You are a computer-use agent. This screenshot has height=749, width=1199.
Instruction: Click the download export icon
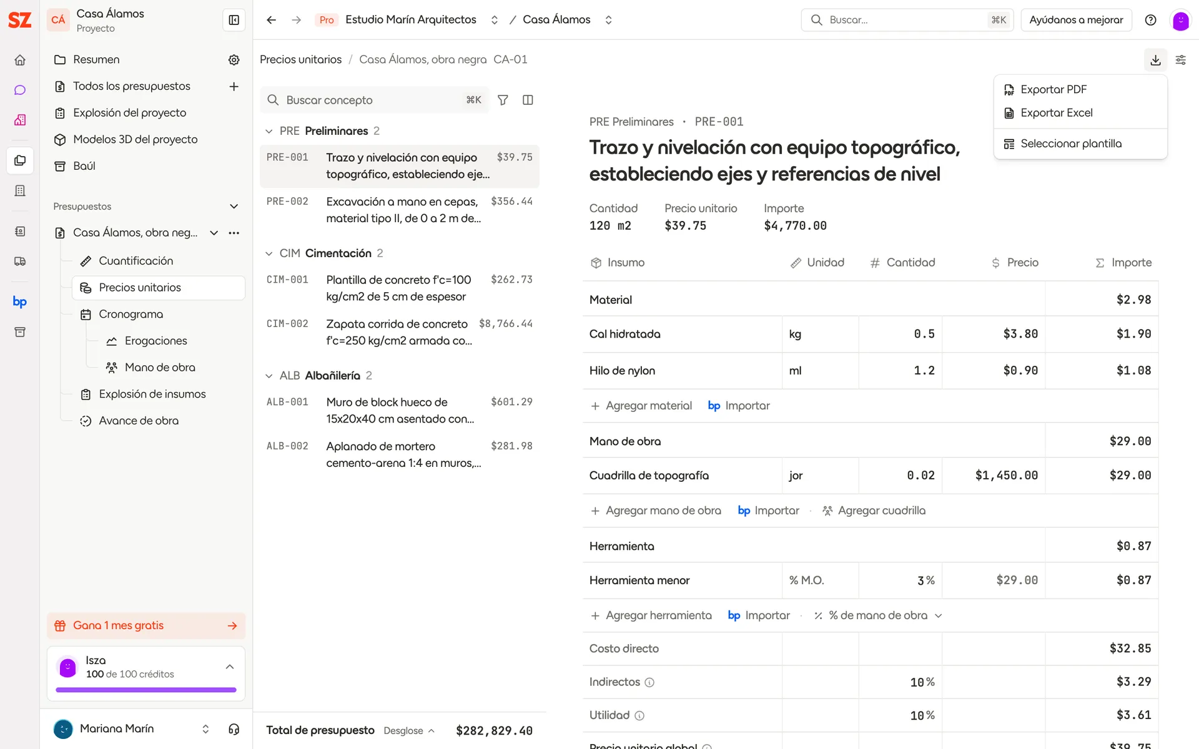[x=1155, y=60]
